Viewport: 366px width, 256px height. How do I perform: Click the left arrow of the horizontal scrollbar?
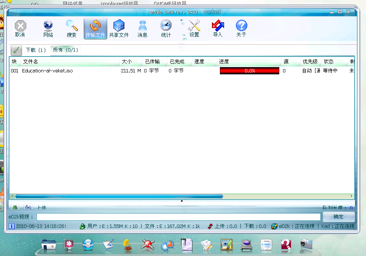click(x=12, y=196)
